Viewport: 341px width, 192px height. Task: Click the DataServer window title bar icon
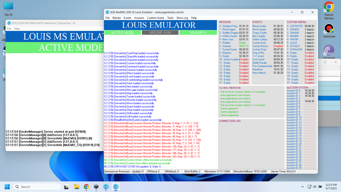point(9,23)
